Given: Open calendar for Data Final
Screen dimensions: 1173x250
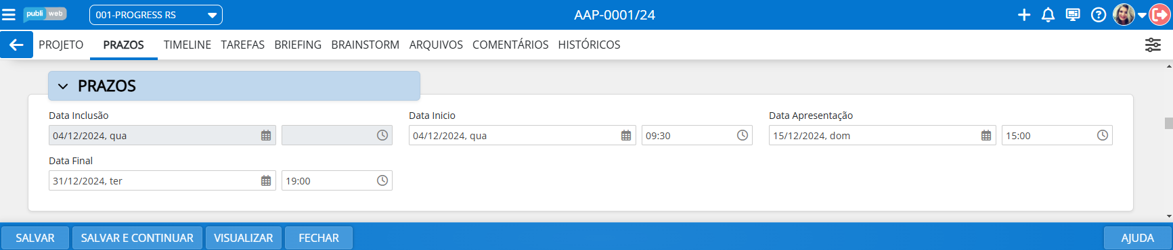Looking at the screenshot, I should (266, 180).
